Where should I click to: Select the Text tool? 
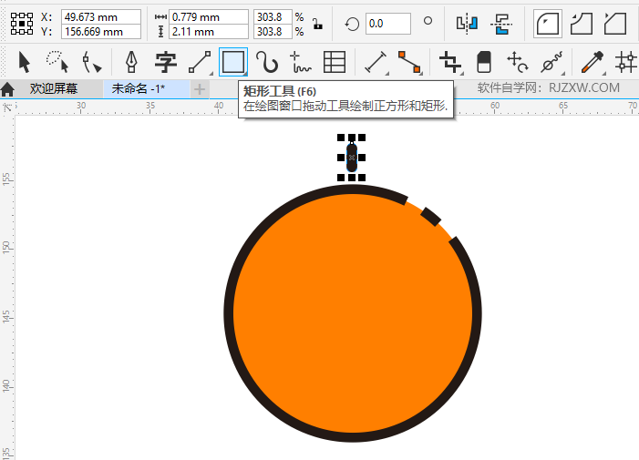pos(166,62)
